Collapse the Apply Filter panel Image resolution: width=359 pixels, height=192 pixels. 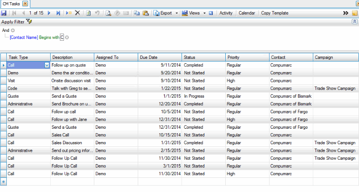coord(354,21)
